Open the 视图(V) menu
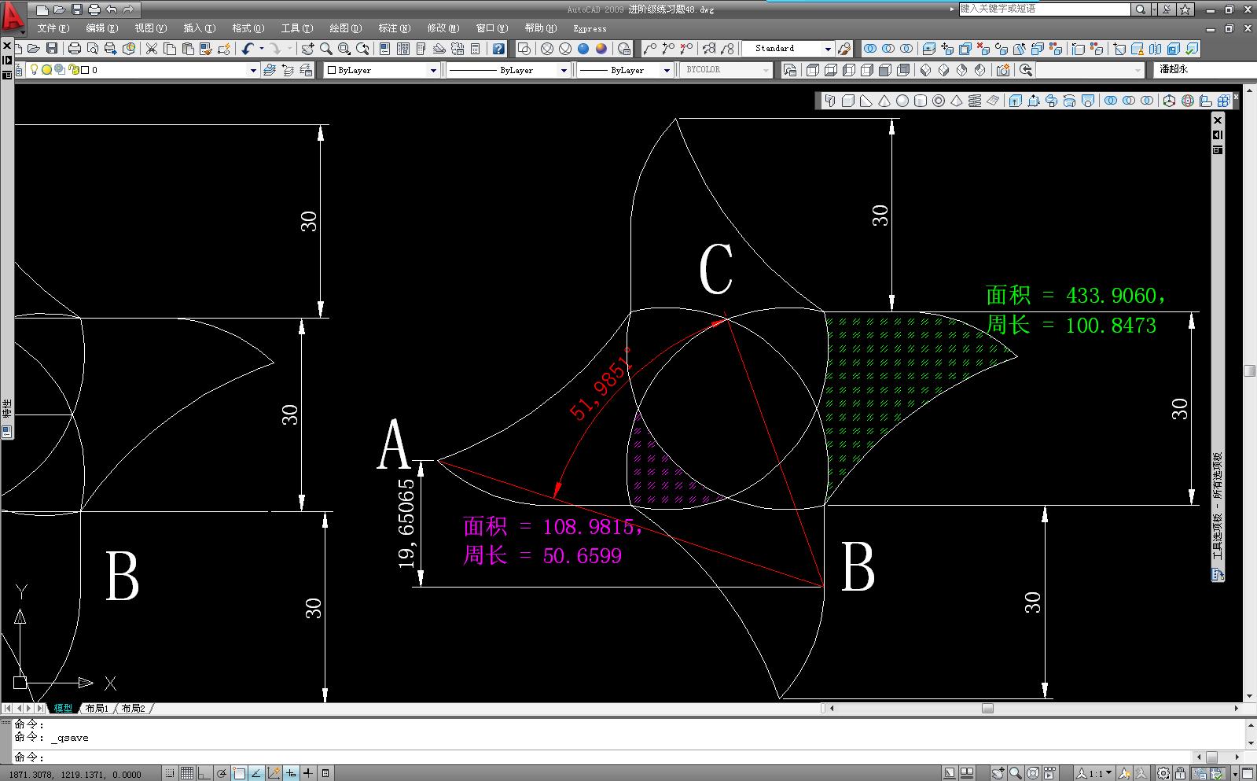The height and width of the screenshot is (781, 1257). [150, 28]
